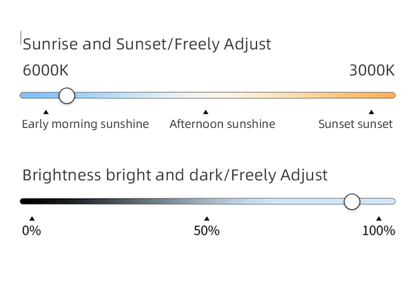Click triangle marker above Early morning sunshine

(46, 112)
